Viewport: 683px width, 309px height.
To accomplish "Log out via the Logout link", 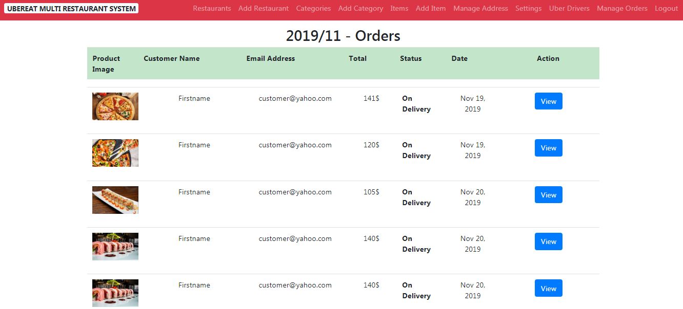I will [x=666, y=8].
